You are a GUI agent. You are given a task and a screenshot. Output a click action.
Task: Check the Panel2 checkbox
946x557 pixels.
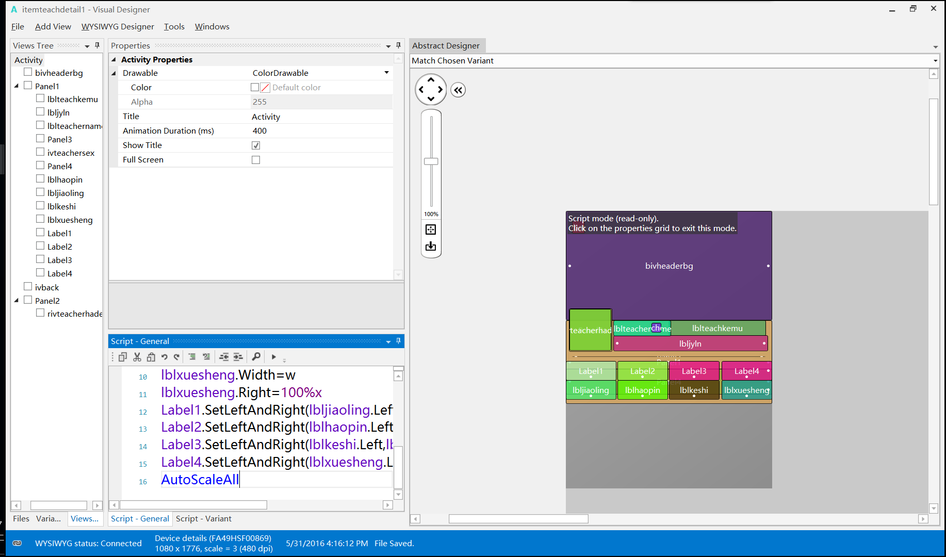[28, 300]
